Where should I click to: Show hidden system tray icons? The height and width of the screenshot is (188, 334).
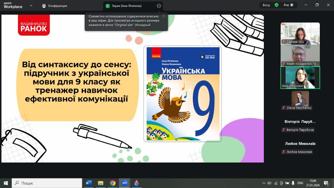click(263, 183)
